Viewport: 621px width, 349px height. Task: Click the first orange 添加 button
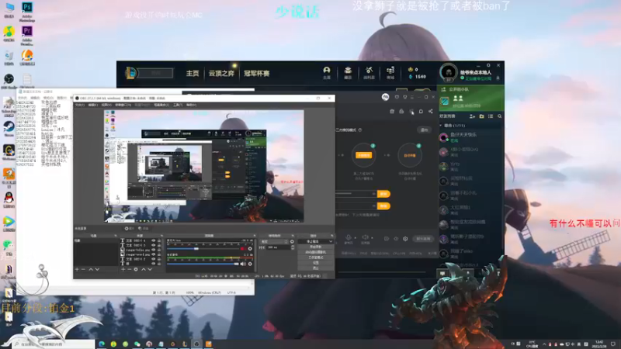coord(383,194)
